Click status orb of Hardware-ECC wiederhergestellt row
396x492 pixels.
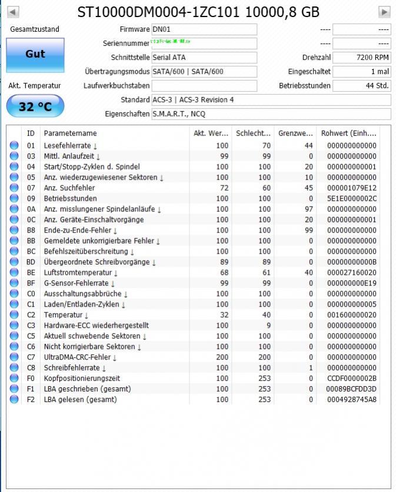tap(14, 325)
